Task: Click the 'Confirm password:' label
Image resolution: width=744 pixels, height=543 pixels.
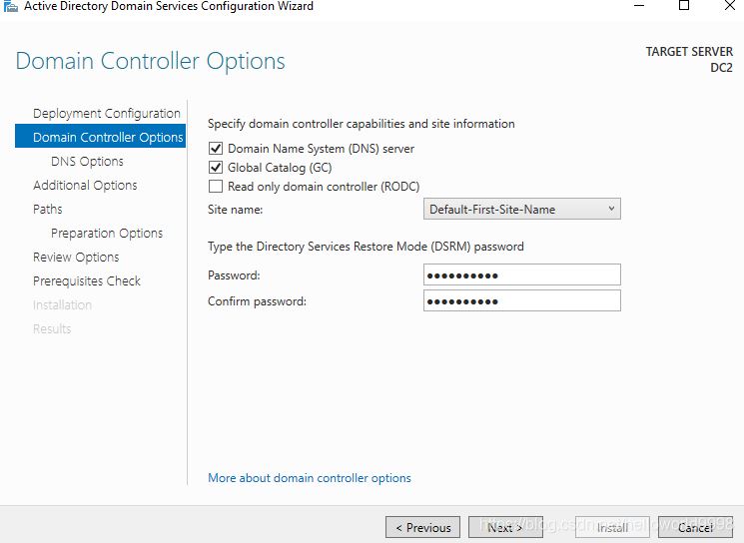Action: tap(258, 301)
